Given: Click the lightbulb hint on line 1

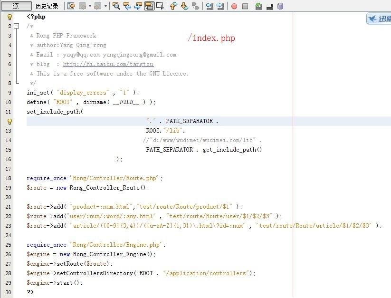Looking at the screenshot, I should click(10, 17).
